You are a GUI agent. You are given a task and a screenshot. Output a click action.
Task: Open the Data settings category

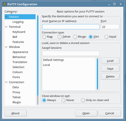16,87
